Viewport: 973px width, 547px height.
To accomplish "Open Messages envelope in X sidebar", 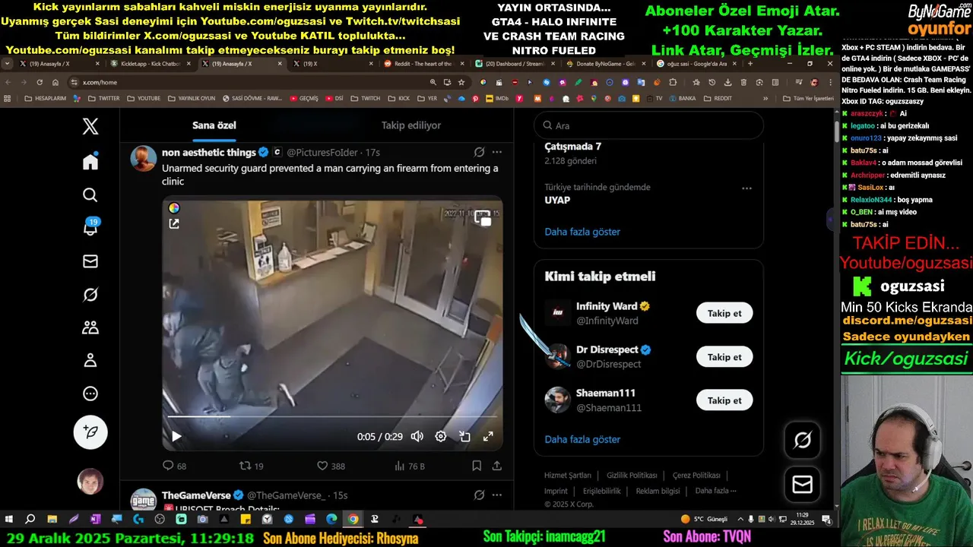I will pyautogui.click(x=90, y=261).
